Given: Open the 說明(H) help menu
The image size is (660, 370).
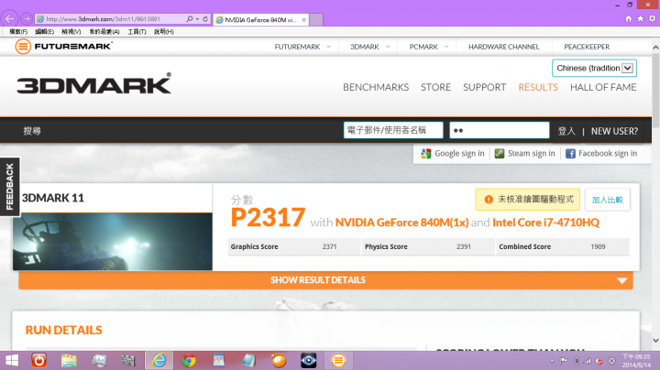Looking at the screenshot, I should (164, 31).
